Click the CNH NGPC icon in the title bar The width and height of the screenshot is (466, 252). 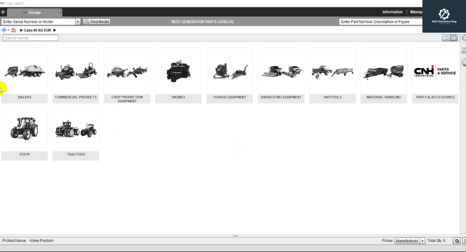pos(3,3)
